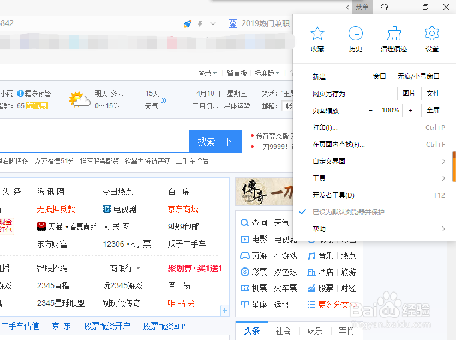Increase page zoom with plus button
This screenshot has width=456, height=340.
coord(410,110)
